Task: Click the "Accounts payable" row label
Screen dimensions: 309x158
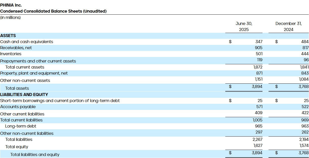Action: pos(18,107)
